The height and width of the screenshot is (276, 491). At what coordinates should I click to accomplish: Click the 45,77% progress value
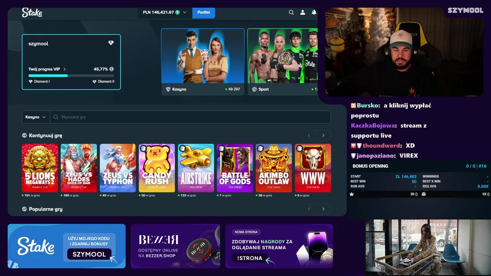pos(101,69)
